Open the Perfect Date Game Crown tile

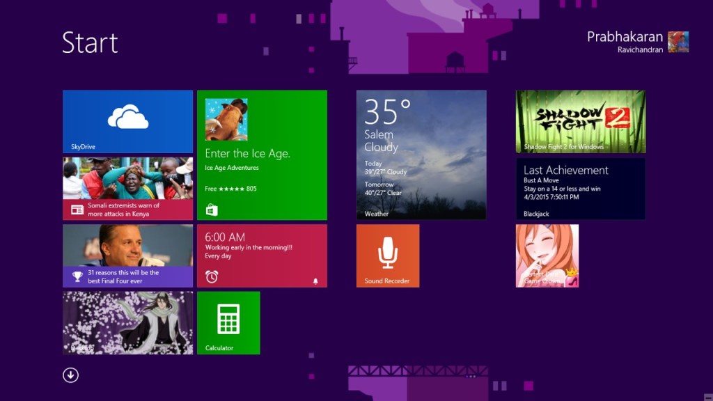pos(547,255)
